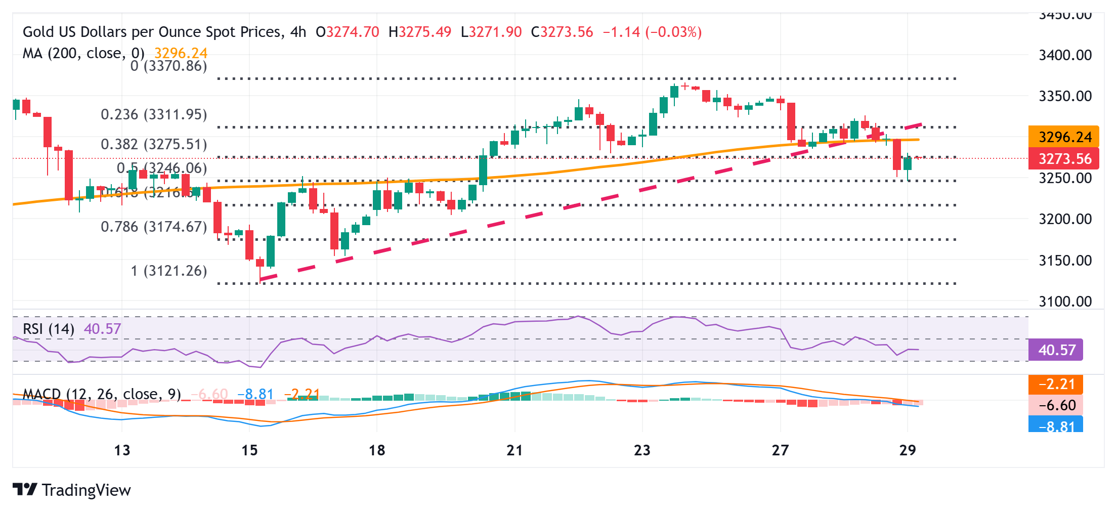Viewport: 1117px width, 512px height.
Task: Click the purple 40.57 RSI value tag
Action: tap(1056, 350)
